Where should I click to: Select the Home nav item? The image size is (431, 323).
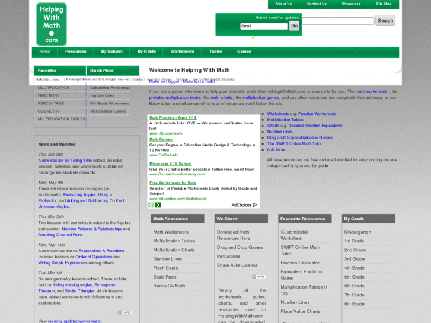(x=44, y=52)
